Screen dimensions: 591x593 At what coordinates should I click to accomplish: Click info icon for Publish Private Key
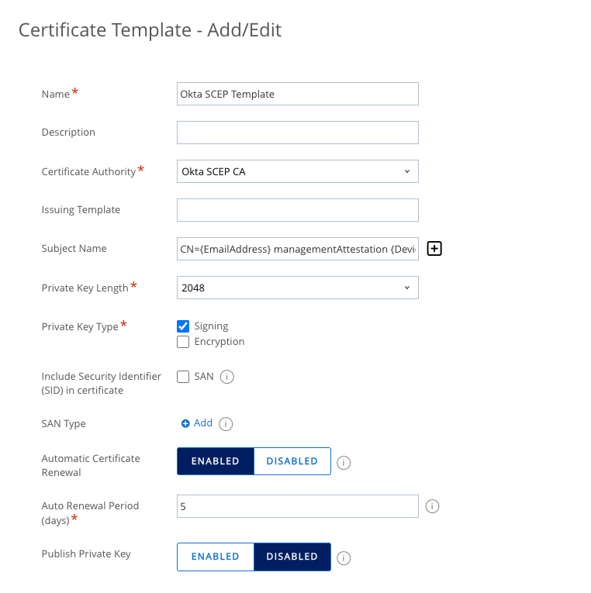344,557
